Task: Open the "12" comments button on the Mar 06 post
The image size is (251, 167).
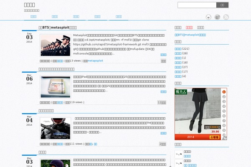Action: [x=162, y=103]
